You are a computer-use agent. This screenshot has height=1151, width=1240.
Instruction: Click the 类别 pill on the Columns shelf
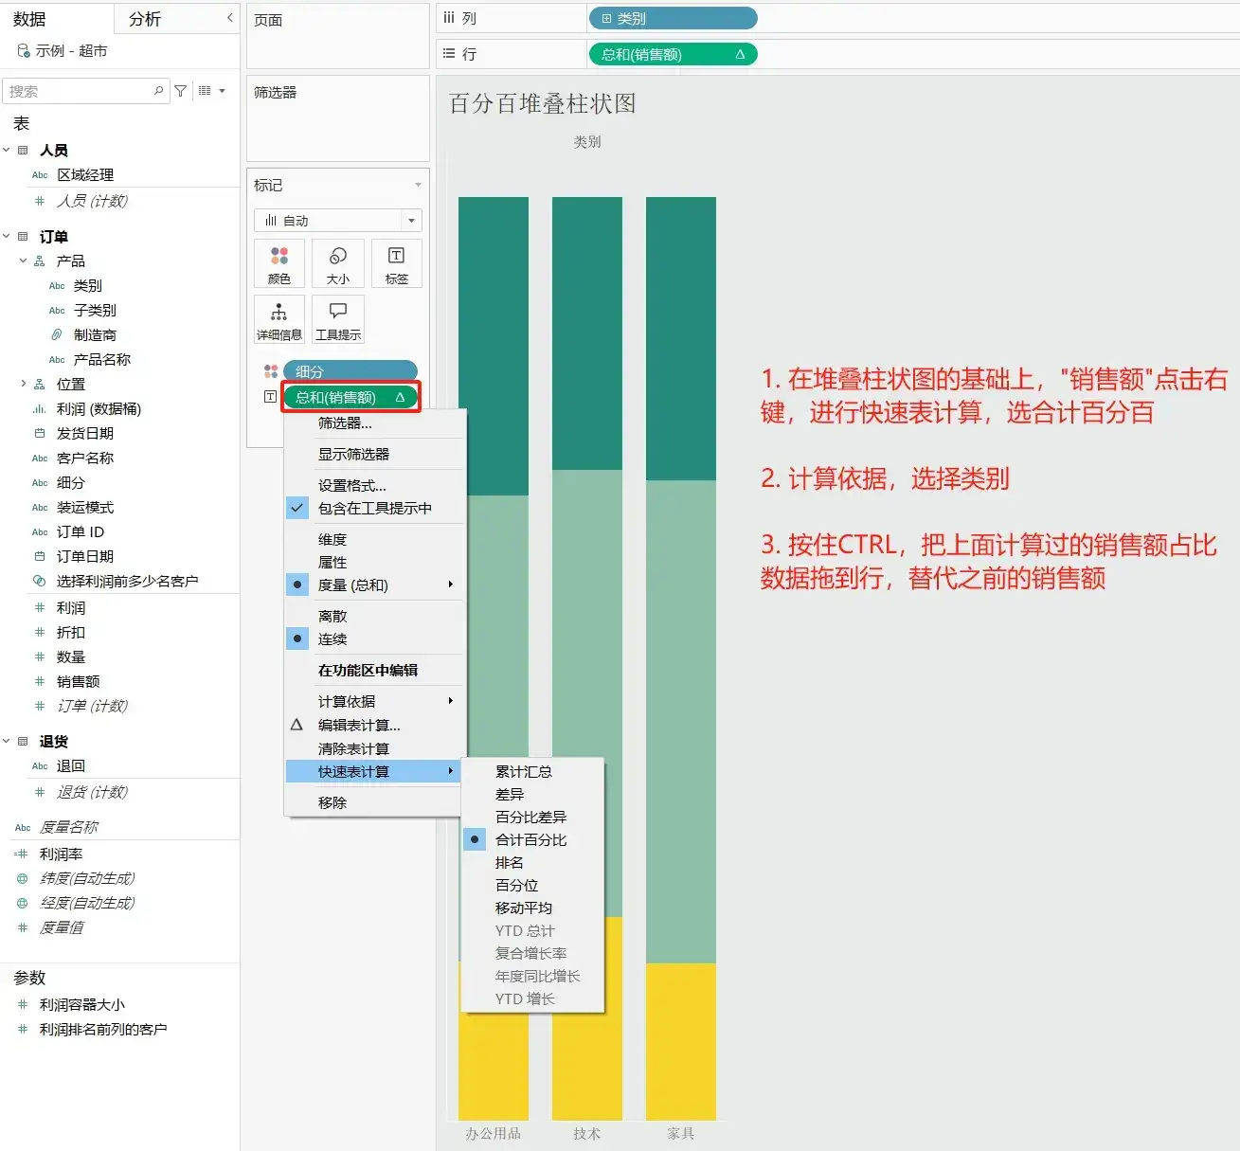672,18
